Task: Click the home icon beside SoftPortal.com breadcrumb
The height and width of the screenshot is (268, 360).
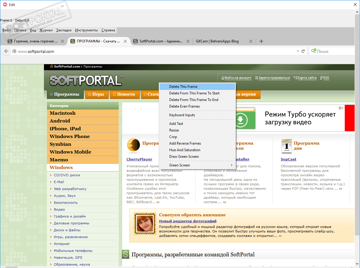Action: click(x=51, y=66)
